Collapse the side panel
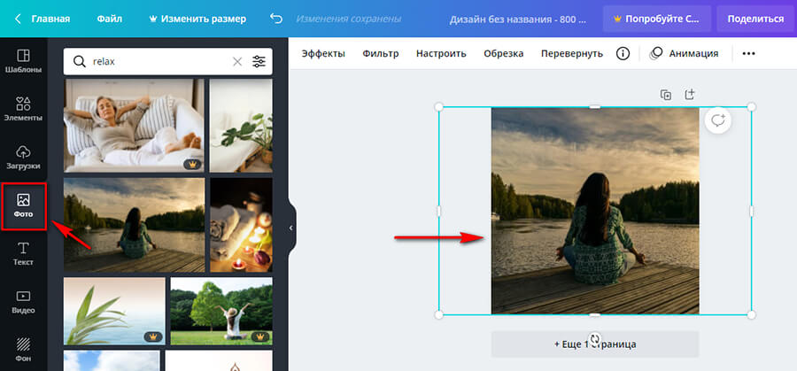Screen dimensions: 797x371 pos(291,228)
